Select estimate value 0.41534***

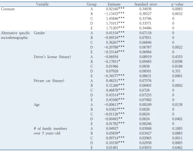tap(115, 33)
